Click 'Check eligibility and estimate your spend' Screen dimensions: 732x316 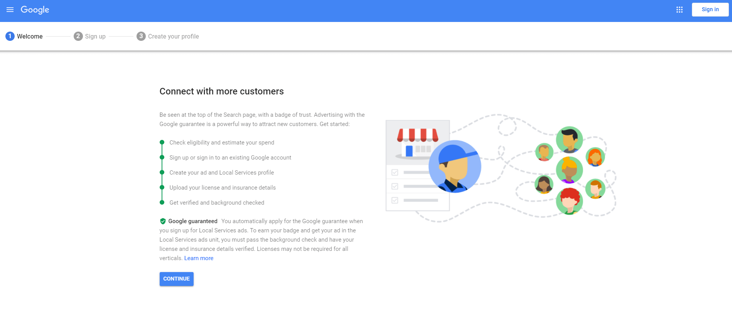tap(222, 143)
